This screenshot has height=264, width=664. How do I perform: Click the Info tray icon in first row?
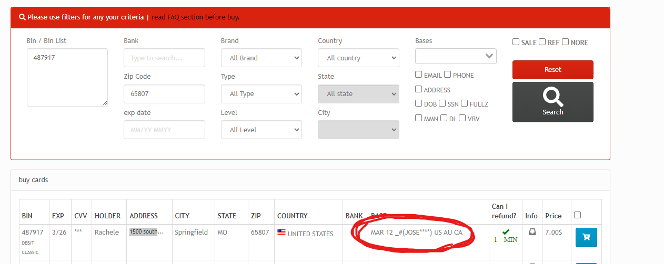point(532,232)
